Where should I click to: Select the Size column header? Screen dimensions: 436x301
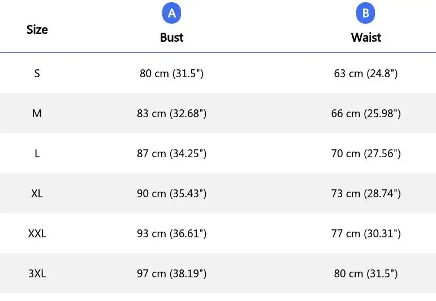[37, 29]
